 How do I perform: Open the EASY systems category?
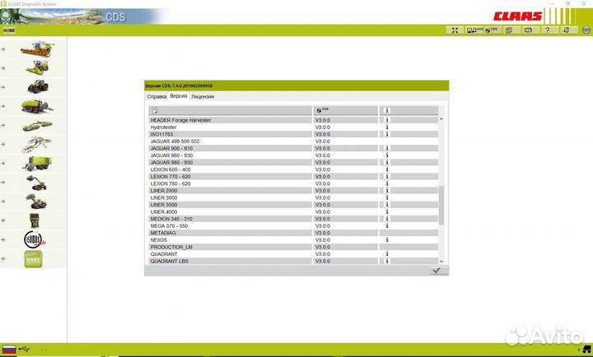click(x=33, y=259)
